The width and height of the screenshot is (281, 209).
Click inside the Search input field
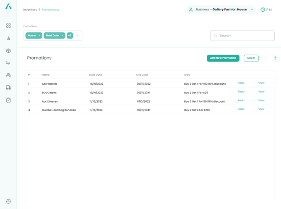pyautogui.click(x=245, y=36)
